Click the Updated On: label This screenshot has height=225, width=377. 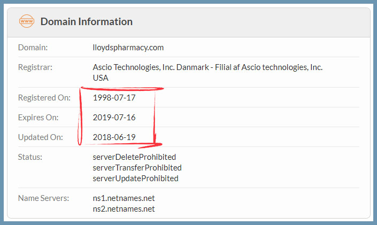[41, 137]
